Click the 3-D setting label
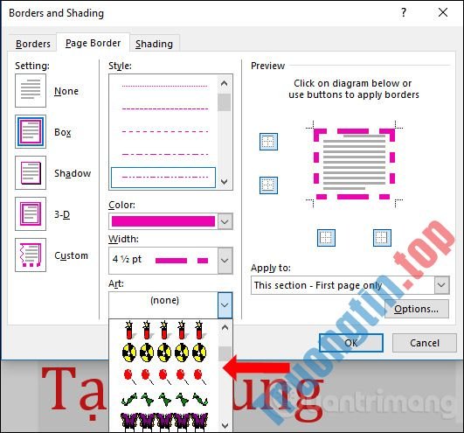464x433 pixels. coord(62,214)
